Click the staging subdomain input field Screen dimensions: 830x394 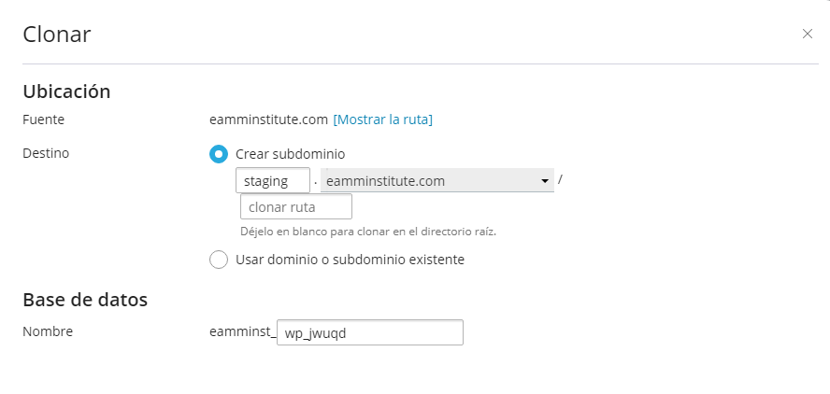273,181
